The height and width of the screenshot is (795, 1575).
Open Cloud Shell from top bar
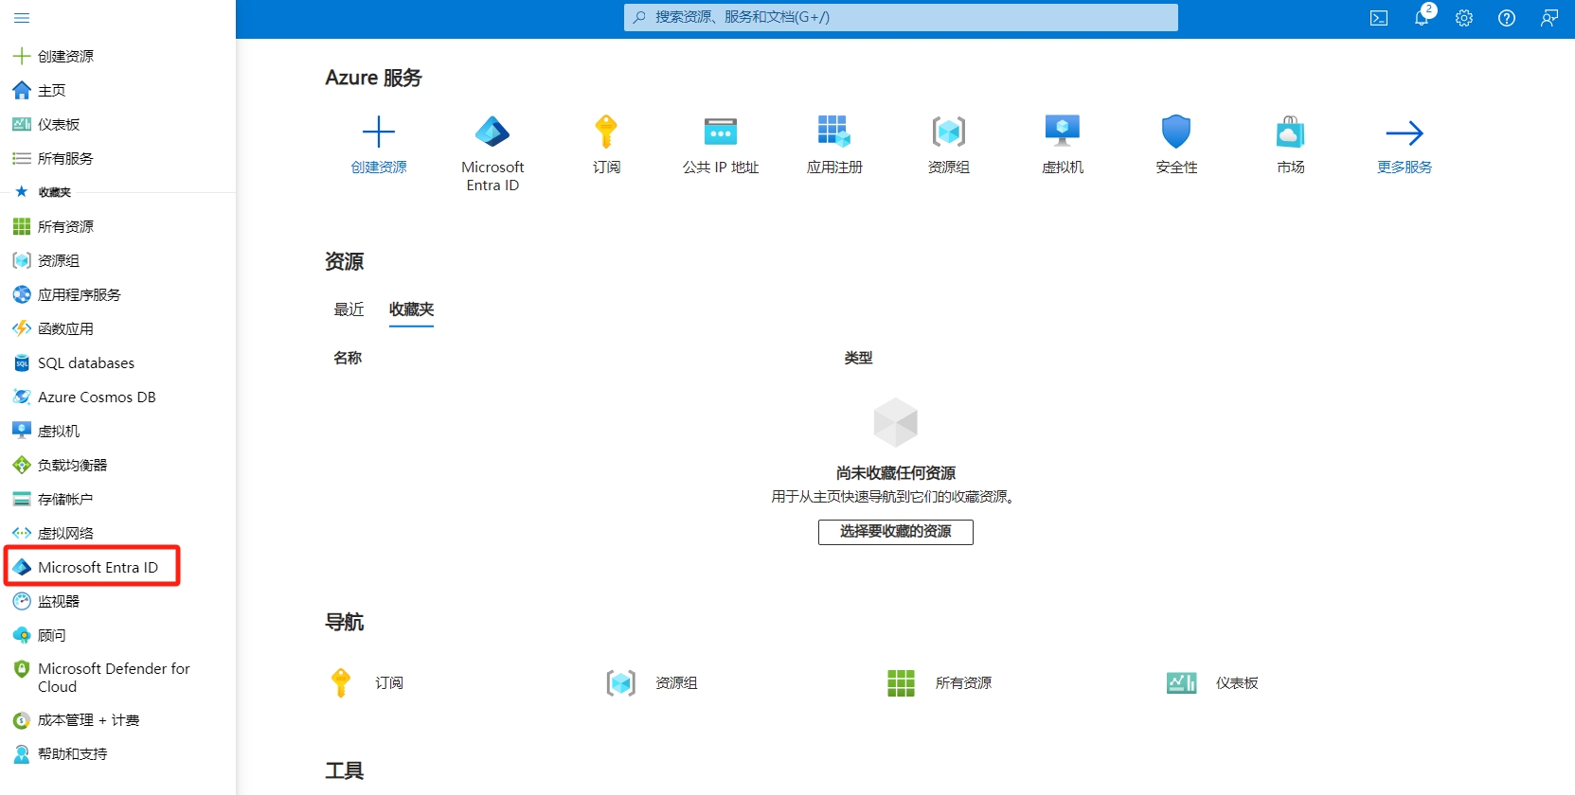[x=1379, y=18]
